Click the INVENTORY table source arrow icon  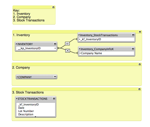[x=16, y=44]
